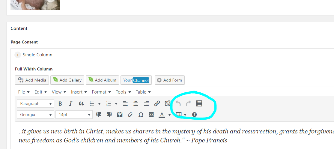Insert a blockquote
This screenshot has height=149, width=334.
(x=81, y=104)
